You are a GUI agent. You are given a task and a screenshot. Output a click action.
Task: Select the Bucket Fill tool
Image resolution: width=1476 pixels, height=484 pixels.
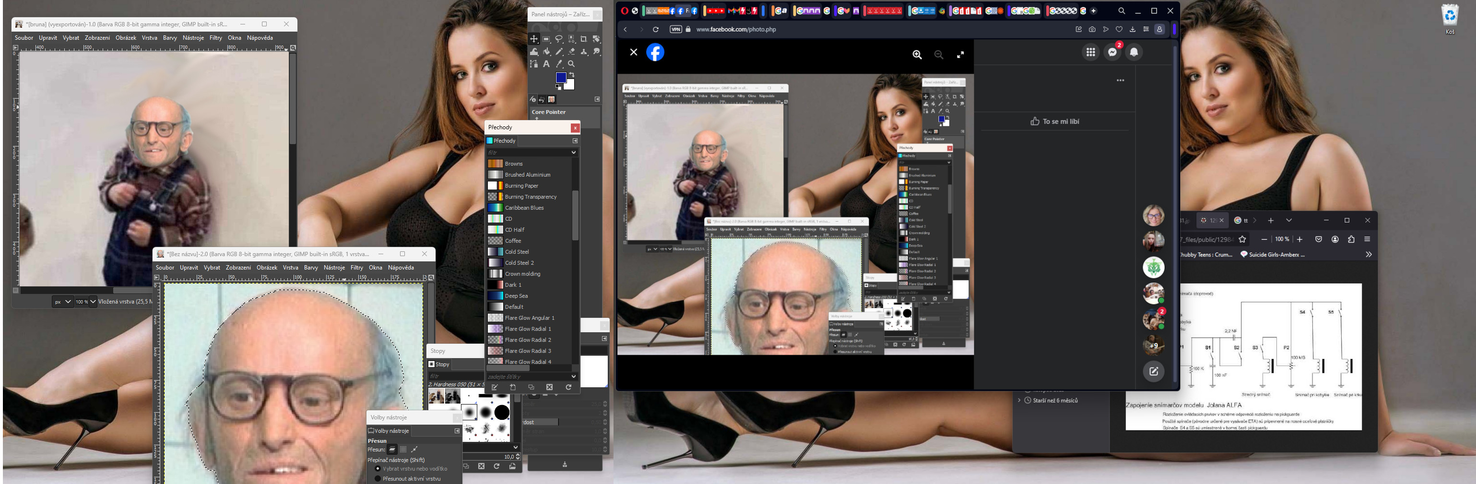(x=547, y=52)
